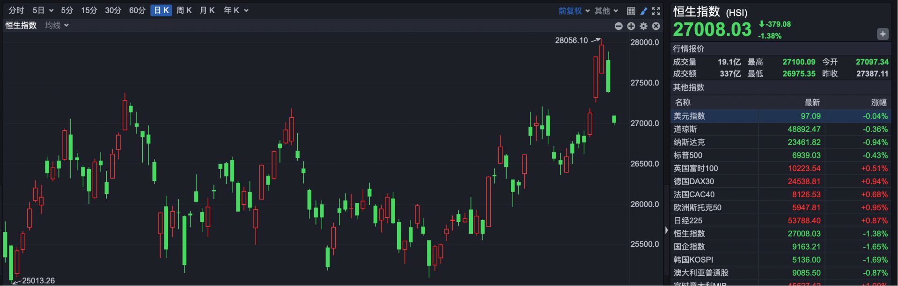Close the 恒生指数 chart pane
Image resolution: width=898 pixels, height=286 pixels.
[x=656, y=26]
